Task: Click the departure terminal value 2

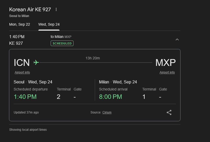Action: 58,97
